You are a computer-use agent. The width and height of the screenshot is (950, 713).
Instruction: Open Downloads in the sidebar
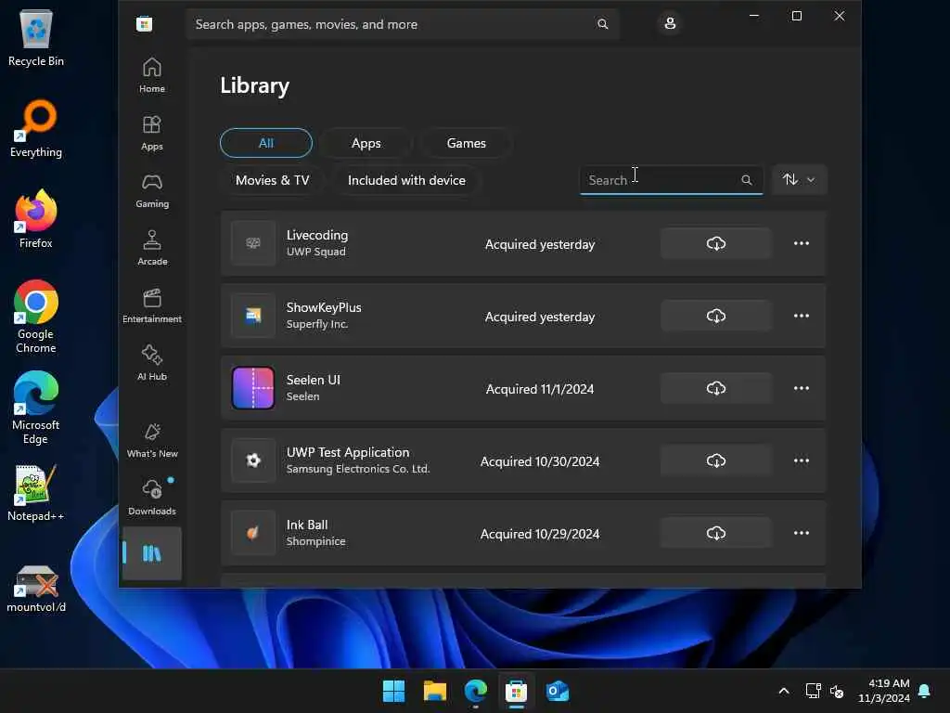point(151,499)
